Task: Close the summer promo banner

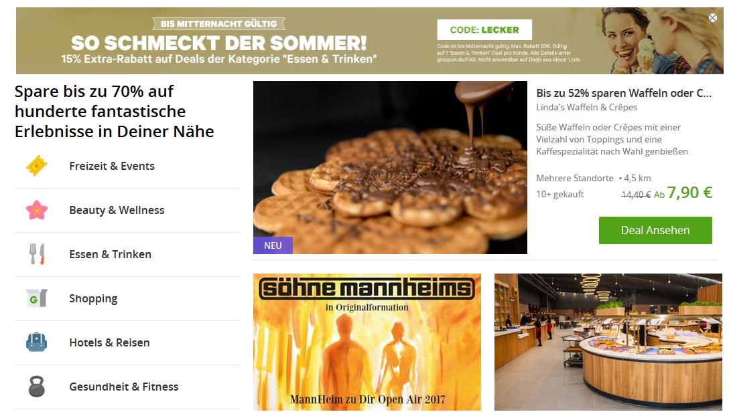Action: 713,17
